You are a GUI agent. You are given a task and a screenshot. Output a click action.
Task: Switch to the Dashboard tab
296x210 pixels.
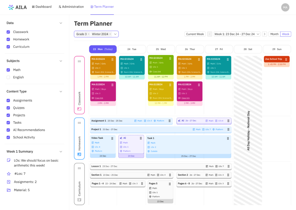click(42, 6)
